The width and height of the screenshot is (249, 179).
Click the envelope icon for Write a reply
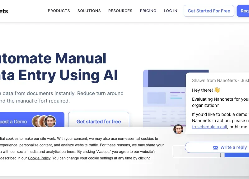click(215, 148)
